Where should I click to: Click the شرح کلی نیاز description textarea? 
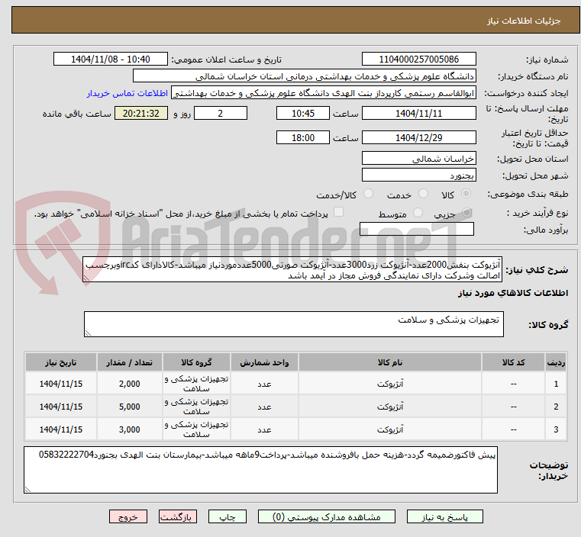coord(292,270)
